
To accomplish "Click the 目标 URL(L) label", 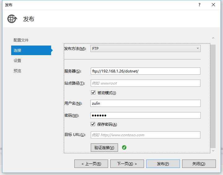I will [75, 135].
